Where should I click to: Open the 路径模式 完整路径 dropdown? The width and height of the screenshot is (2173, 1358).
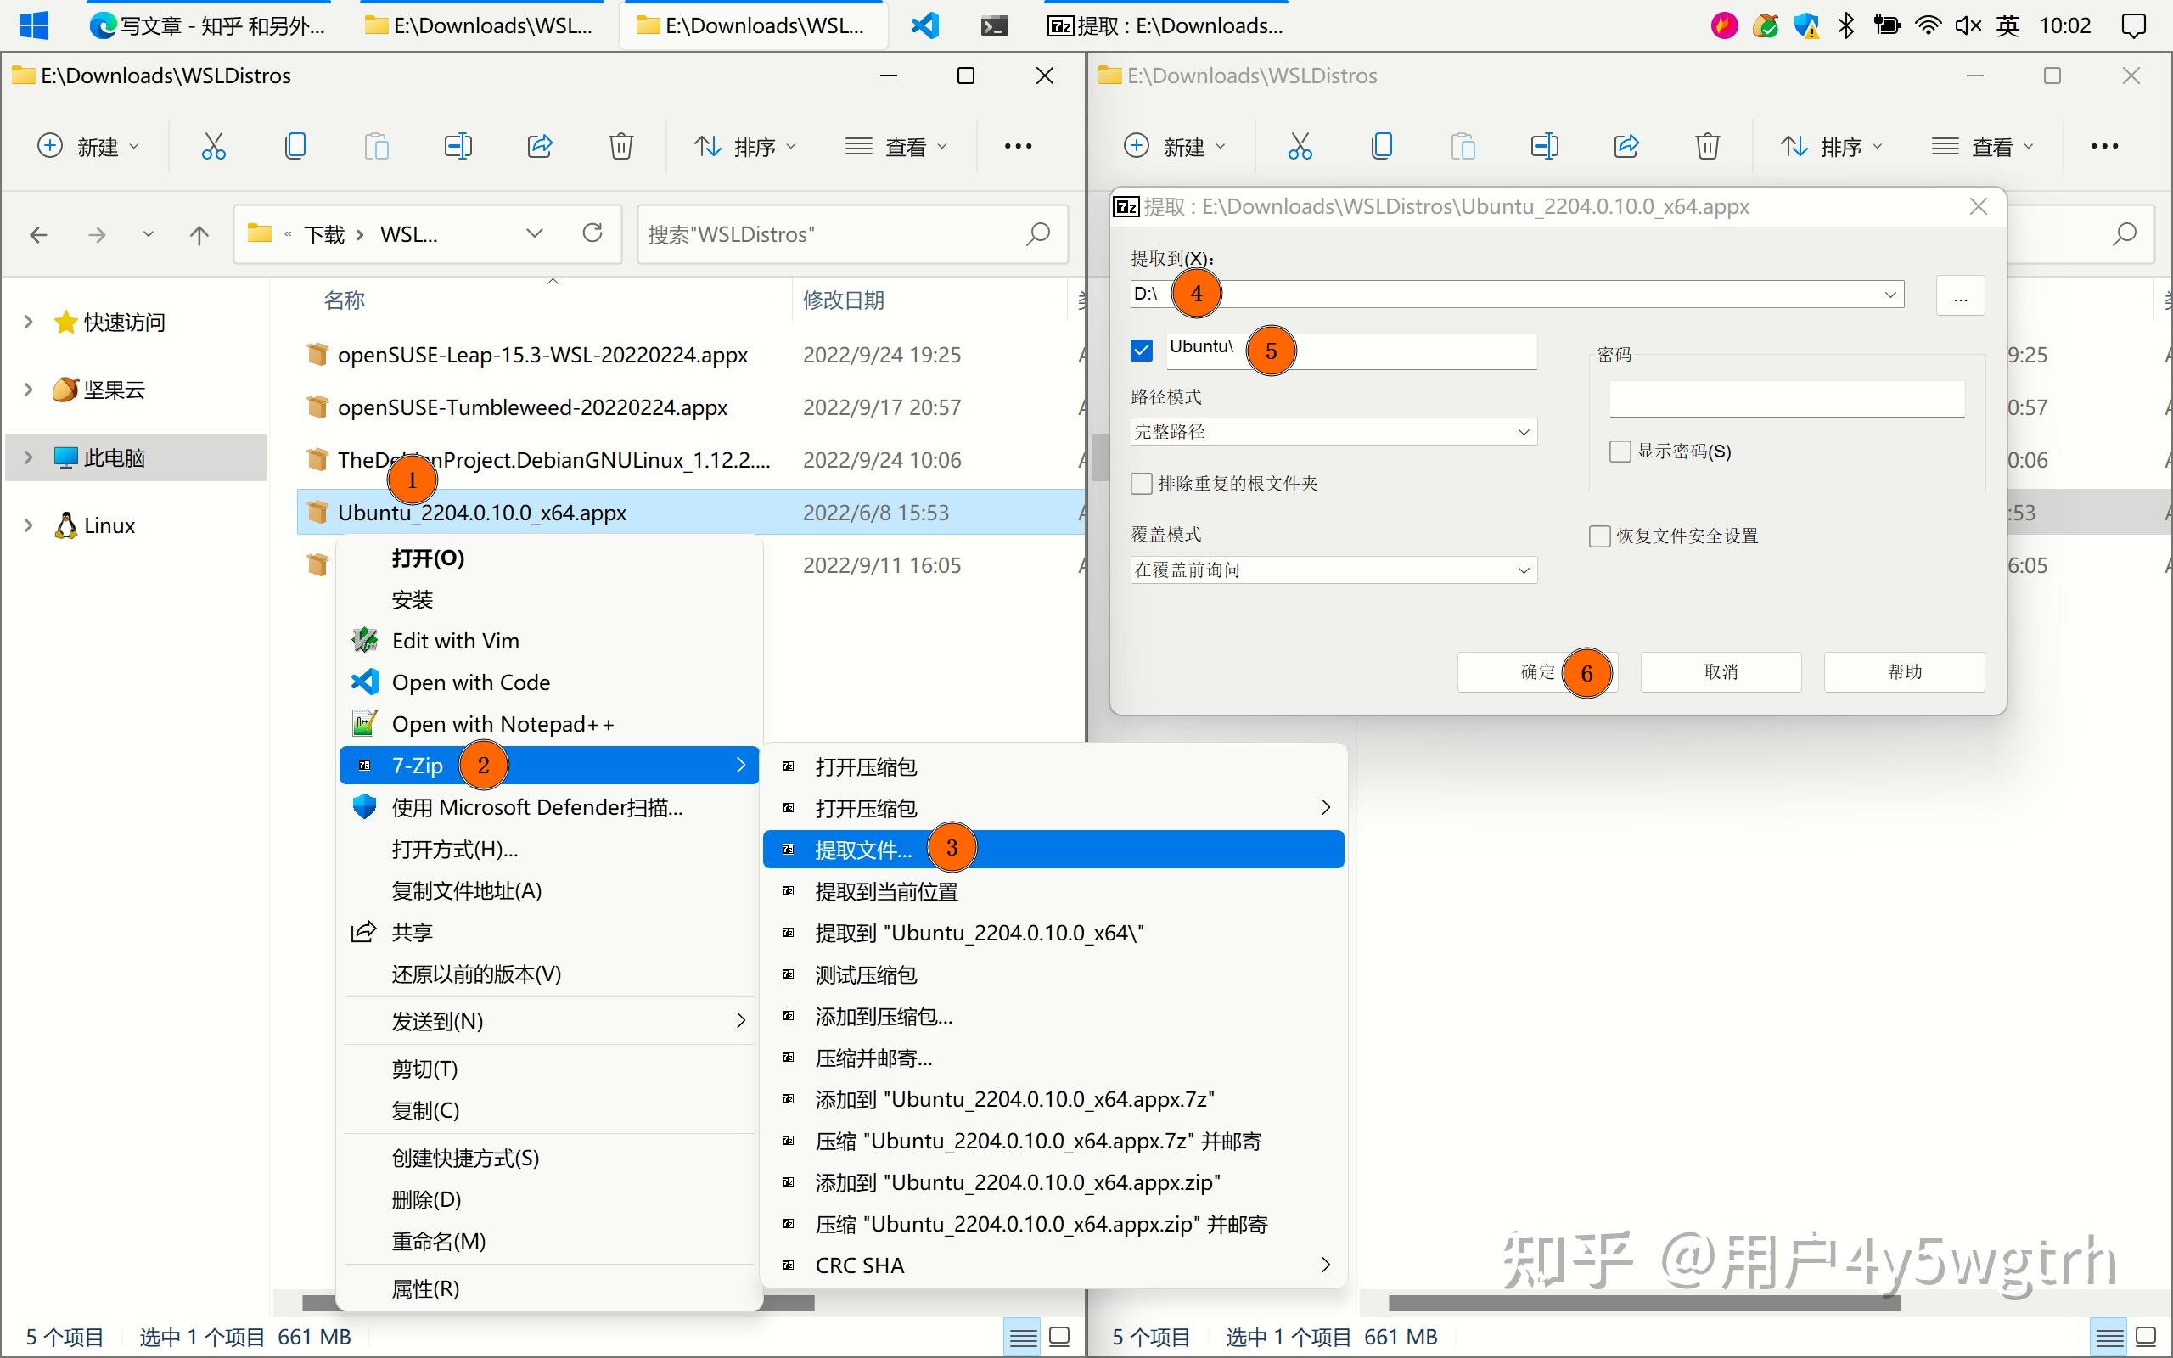[x=1334, y=432]
